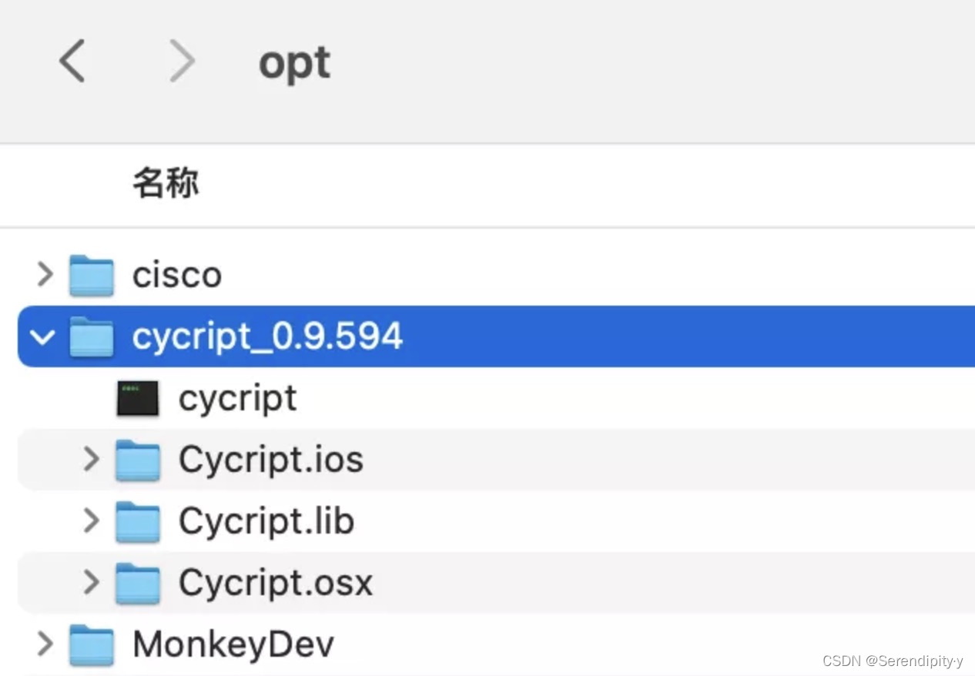975x676 pixels.
Task: Click the MonkeyDev folder icon
Action: pyautogui.click(x=92, y=645)
